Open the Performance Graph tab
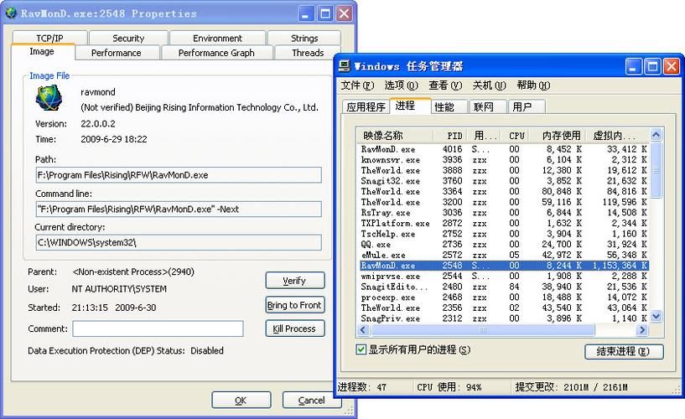Viewport: 685px width, 419px height. point(216,53)
